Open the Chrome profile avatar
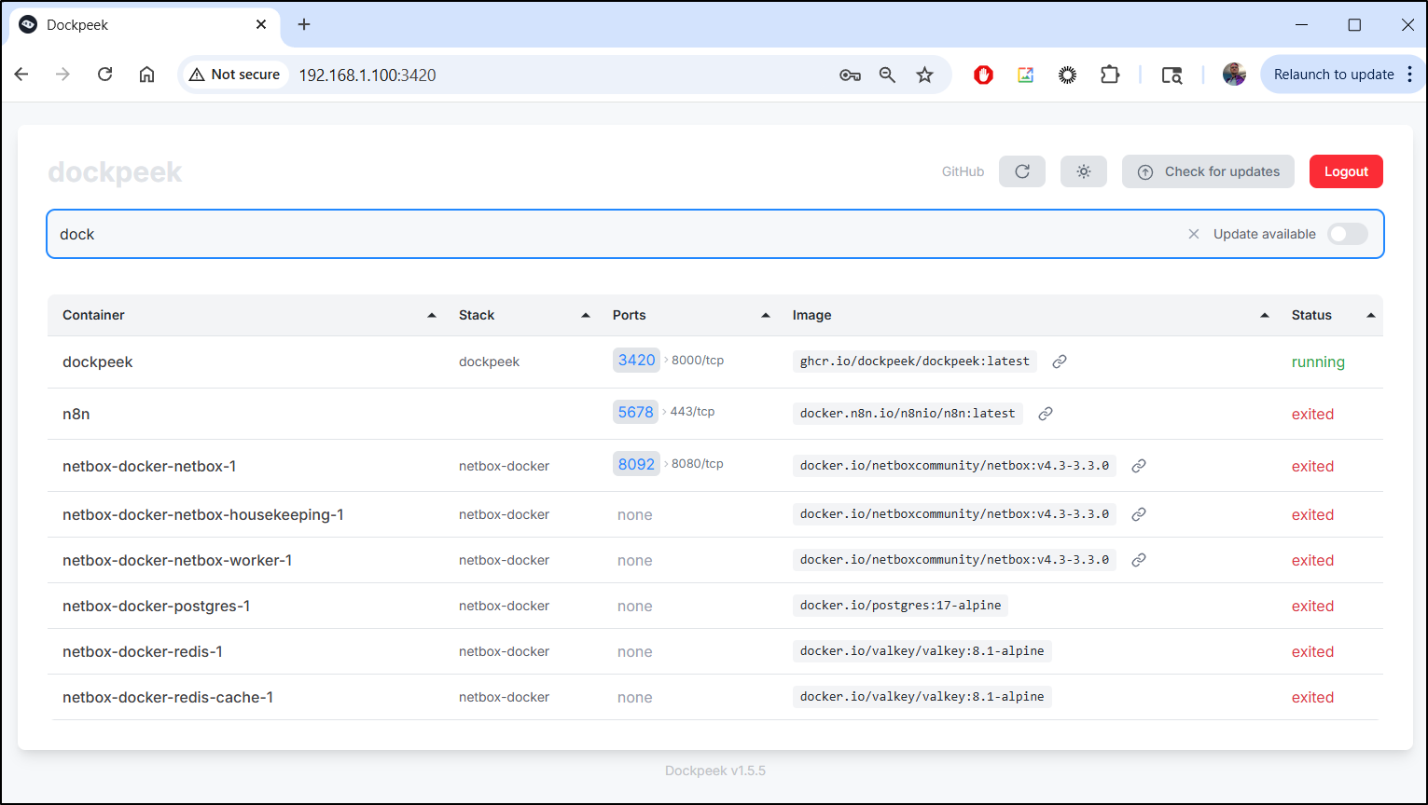Viewport: 1428px width, 805px height. (x=1234, y=75)
